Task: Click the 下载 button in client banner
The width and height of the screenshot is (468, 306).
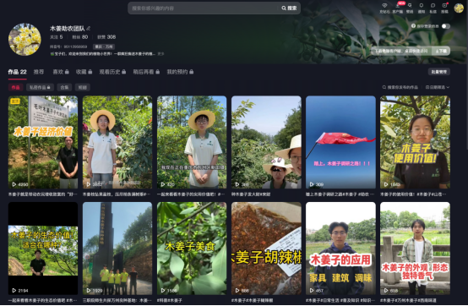Action: tap(441, 51)
